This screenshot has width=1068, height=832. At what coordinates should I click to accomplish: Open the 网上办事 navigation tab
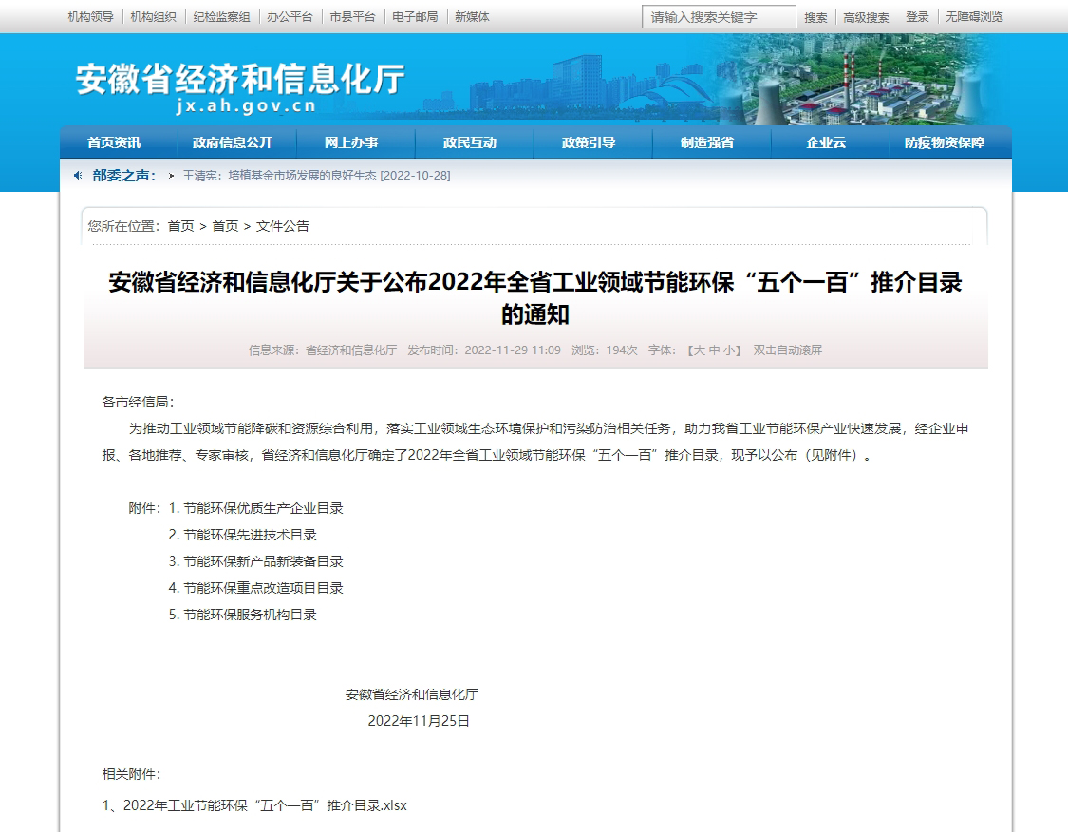click(x=351, y=142)
